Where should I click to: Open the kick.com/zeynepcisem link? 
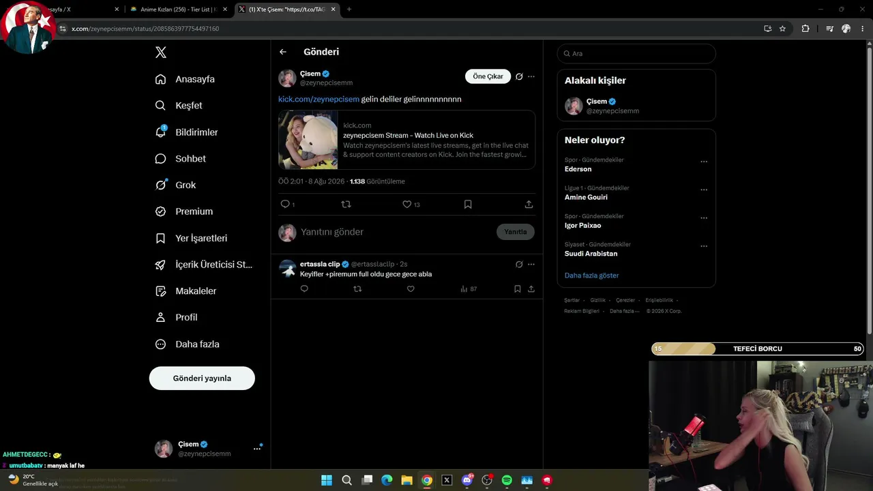tap(319, 99)
